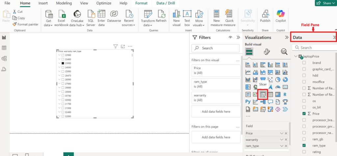Viewport: 337px width, 156px height.
Task: Open Analytics tab in Visualizations
Action: point(284,52)
